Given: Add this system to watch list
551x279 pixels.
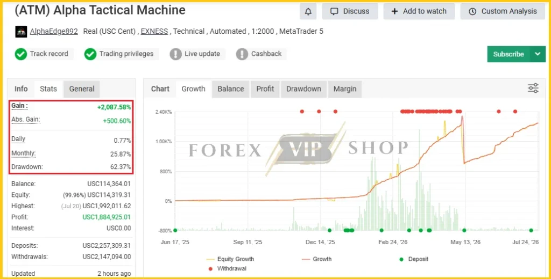Looking at the screenshot, I should click(419, 11).
